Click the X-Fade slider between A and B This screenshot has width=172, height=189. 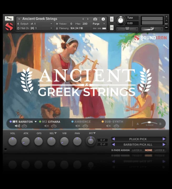[149, 123]
